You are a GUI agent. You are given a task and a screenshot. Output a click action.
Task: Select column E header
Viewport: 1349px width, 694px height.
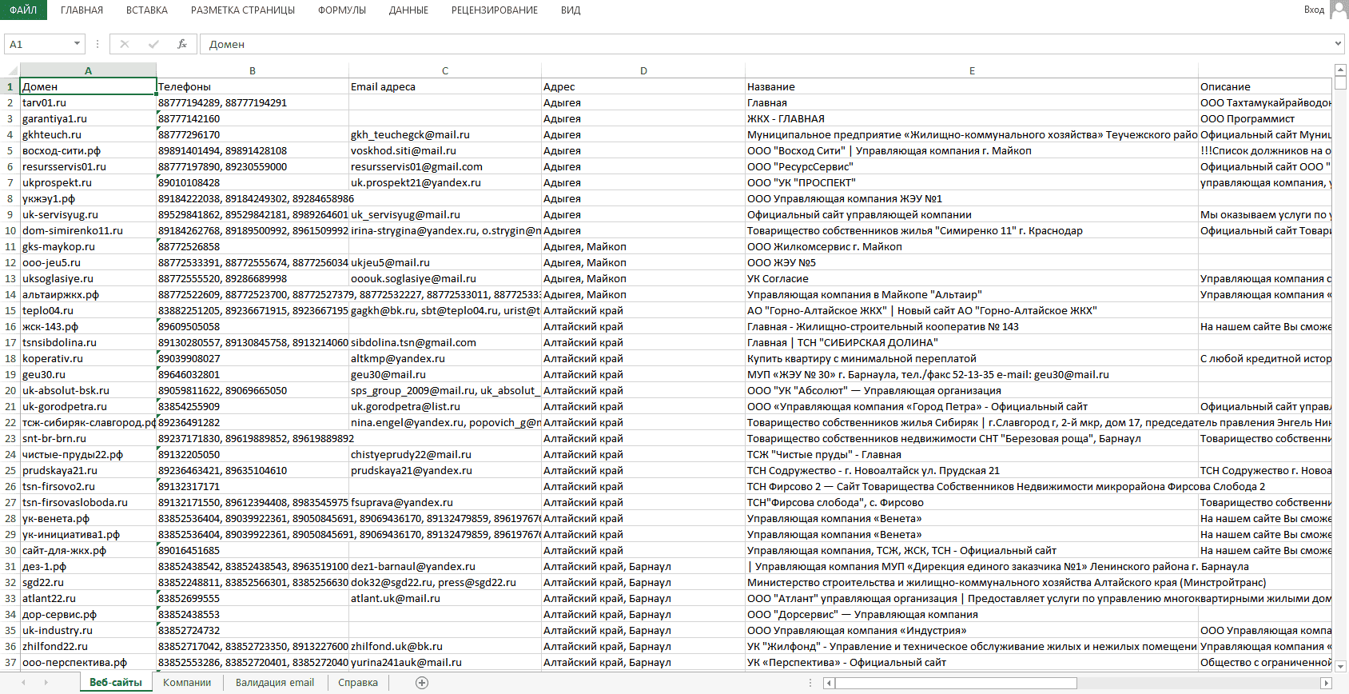(972, 70)
